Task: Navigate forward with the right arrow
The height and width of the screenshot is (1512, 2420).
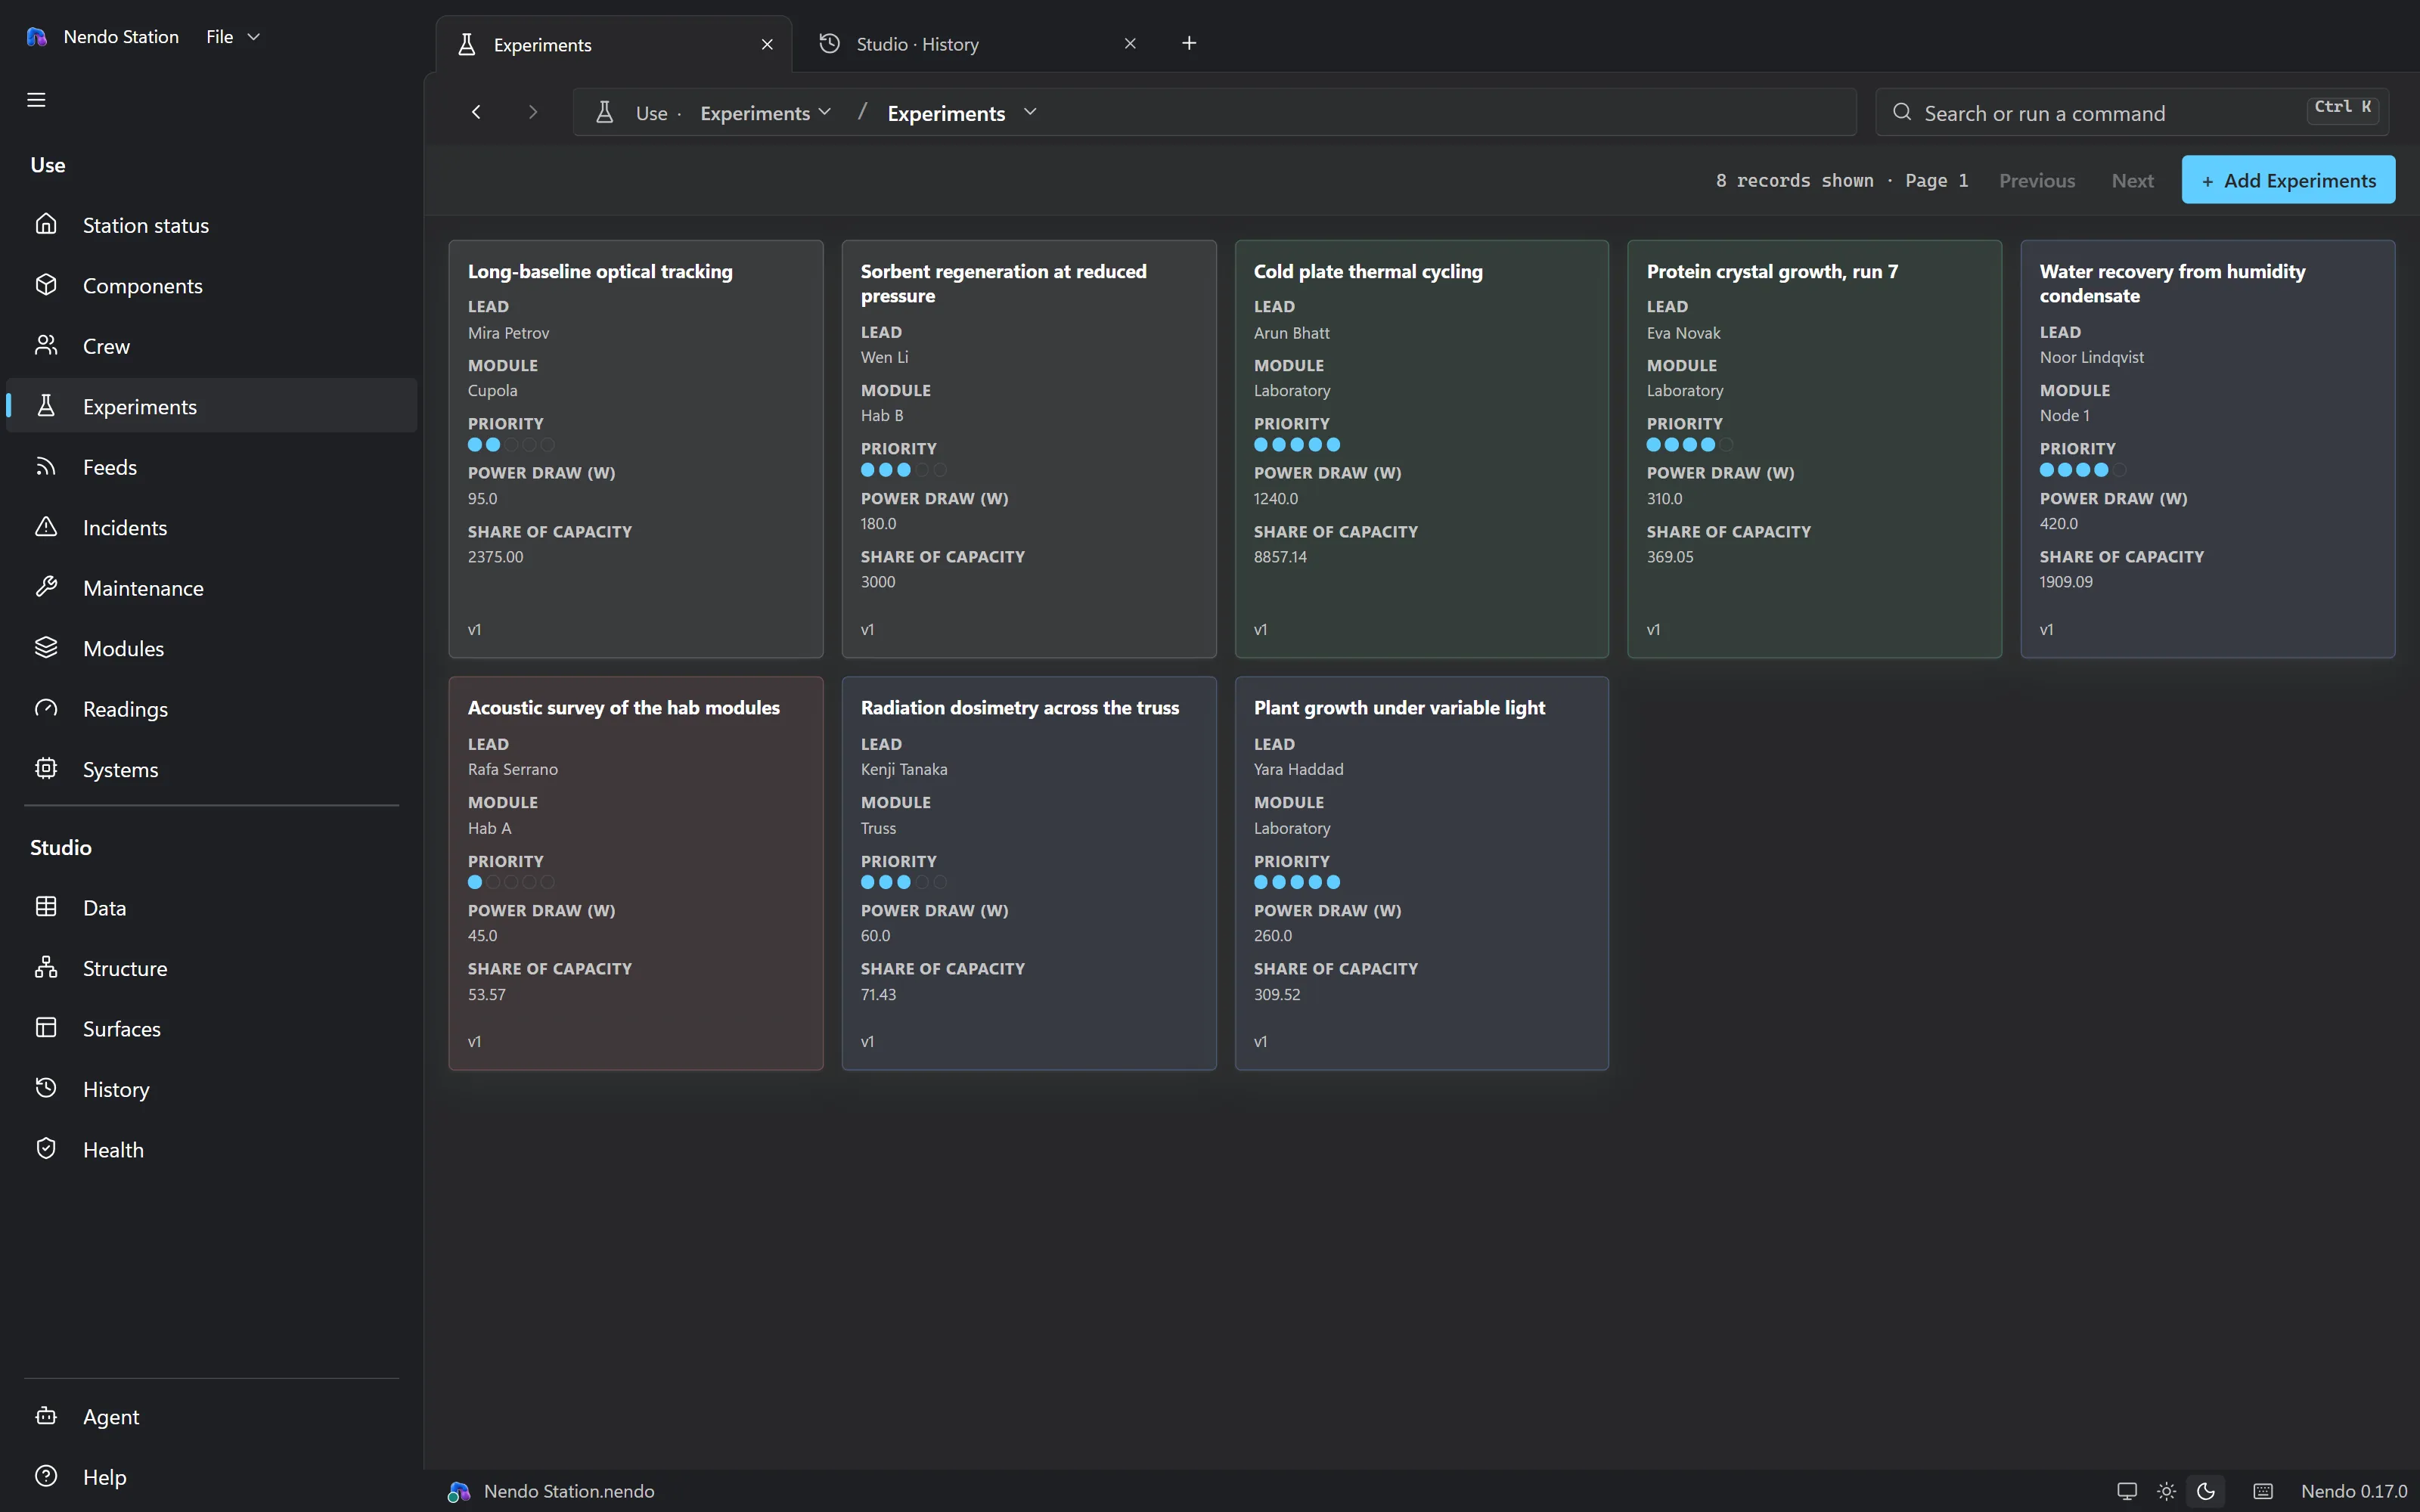Action: (533, 112)
